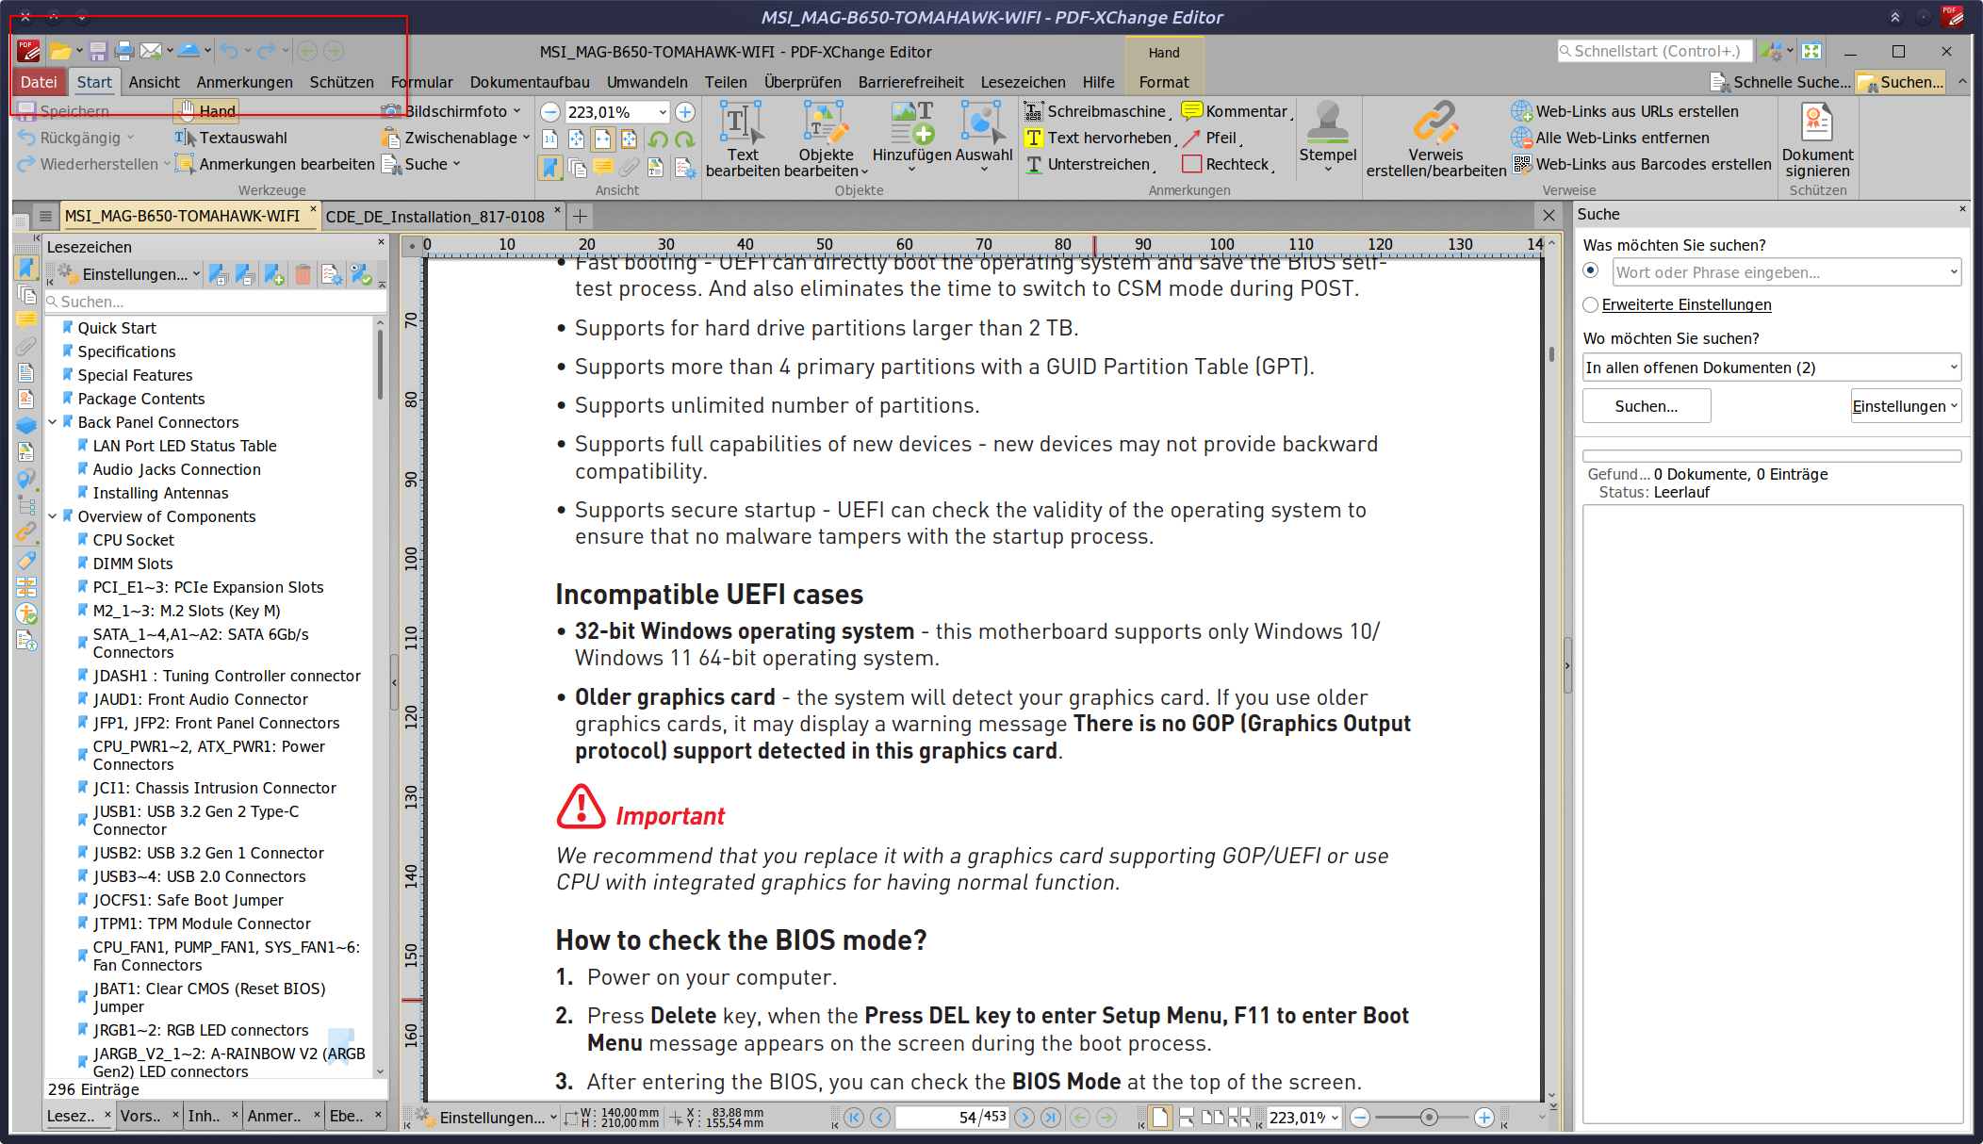
Task: Click the Print icon in quick toolbar
Action: pyautogui.click(x=123, y=51)
